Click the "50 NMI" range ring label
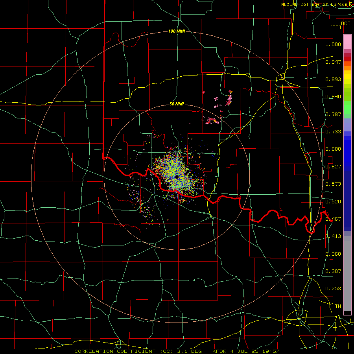354x354 pixels. pyautogui.click(x=177, y=104)
